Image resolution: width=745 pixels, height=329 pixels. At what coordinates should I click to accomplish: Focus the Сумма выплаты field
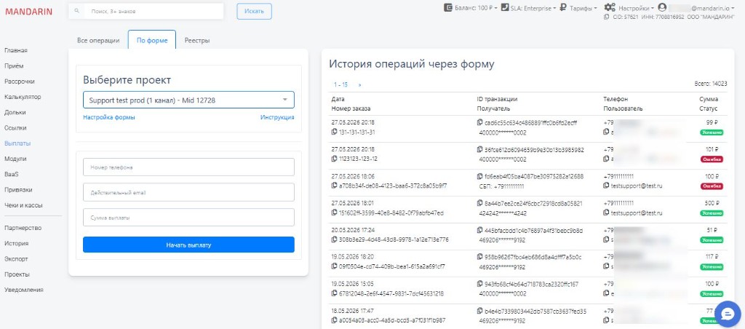click(188, 218)
